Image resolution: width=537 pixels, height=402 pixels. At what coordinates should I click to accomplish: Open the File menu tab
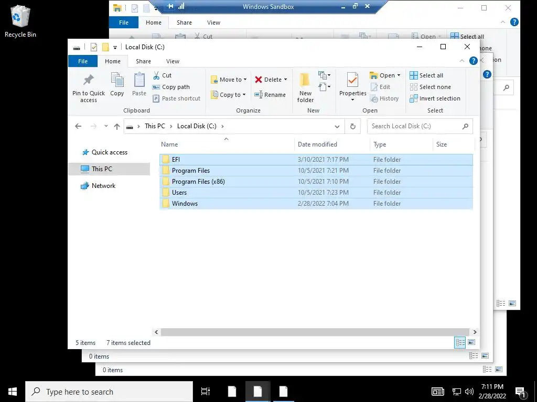pos(83,61)
